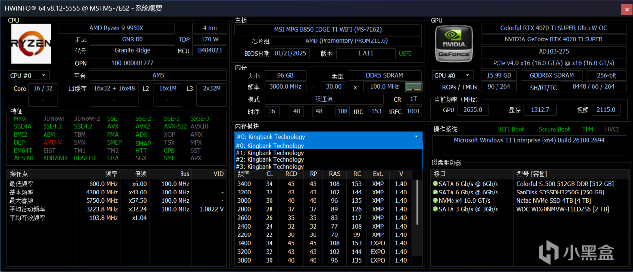The width and height of the screenshot is (633, 272).
Task: Click the Windows 11 Enterprise build text
Action: [x=529, y=140]
